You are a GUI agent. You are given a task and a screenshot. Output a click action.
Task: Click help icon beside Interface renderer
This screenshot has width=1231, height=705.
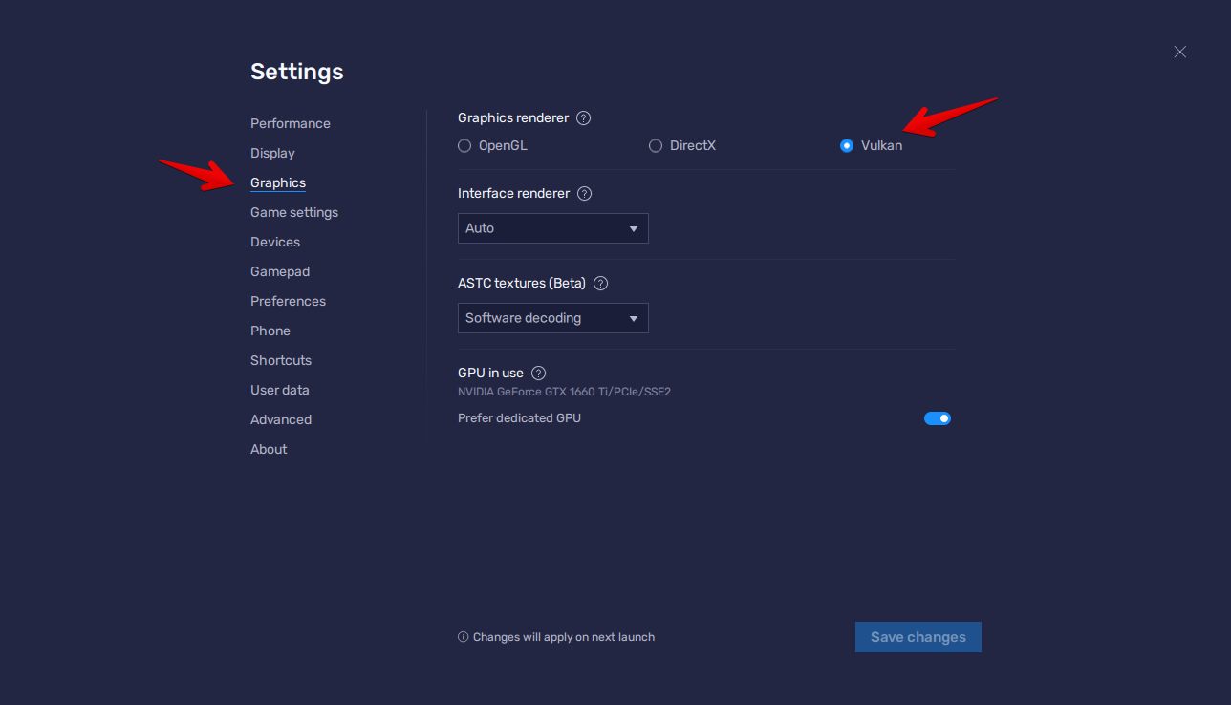click(585, 194)
